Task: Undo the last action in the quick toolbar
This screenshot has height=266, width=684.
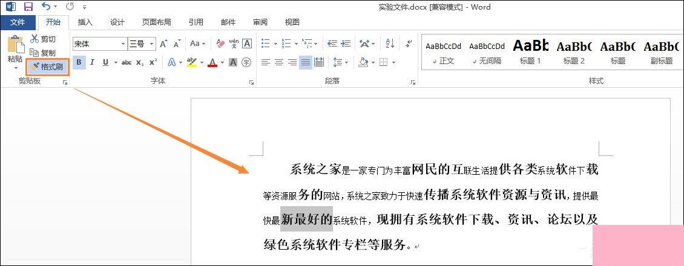Action: click(46, 7)
